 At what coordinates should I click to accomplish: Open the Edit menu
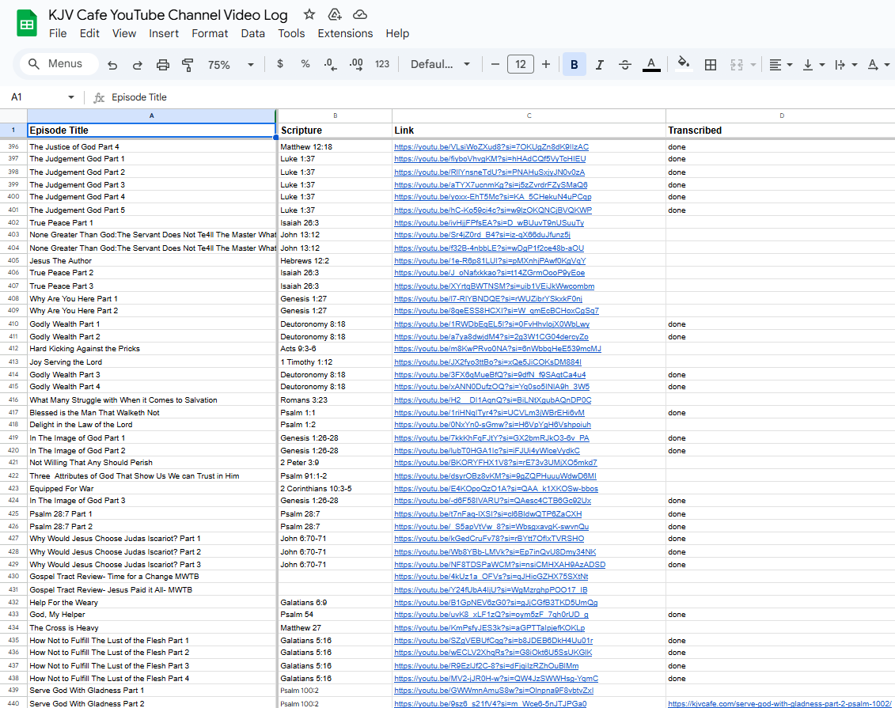(x=89, y=34)
